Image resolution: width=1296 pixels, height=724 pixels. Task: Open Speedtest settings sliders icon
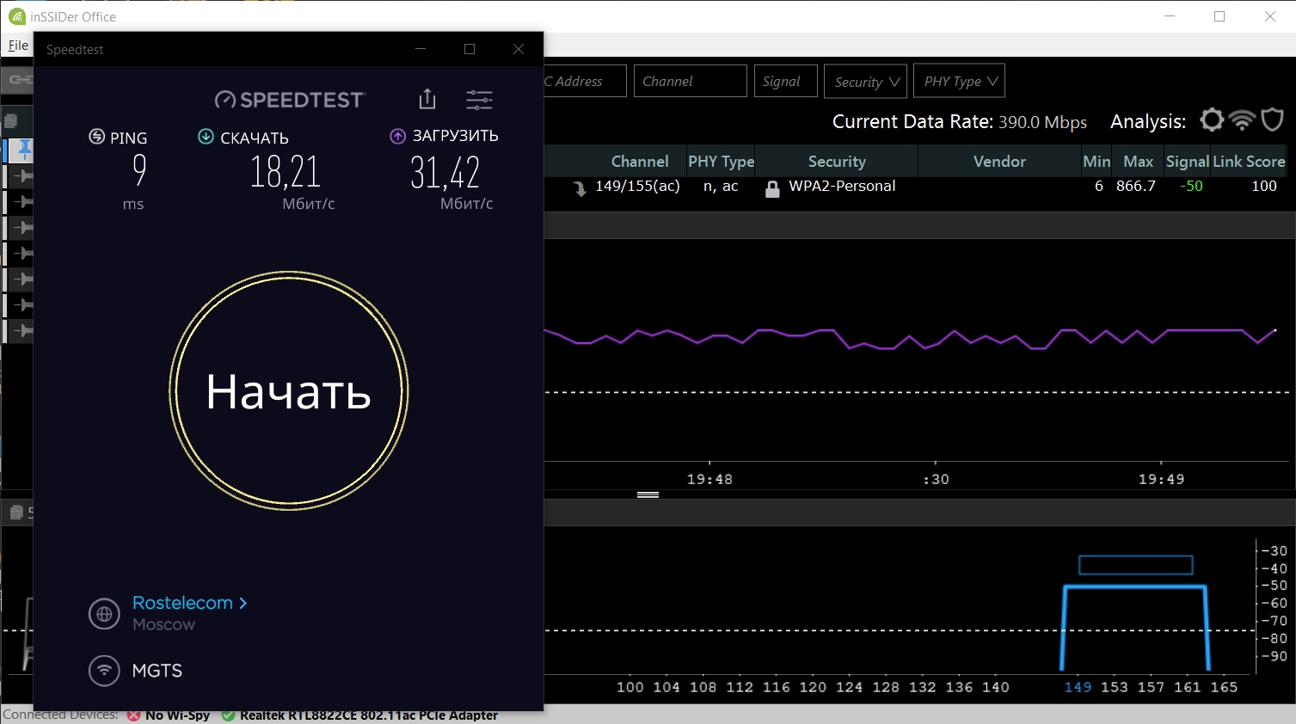479,100
